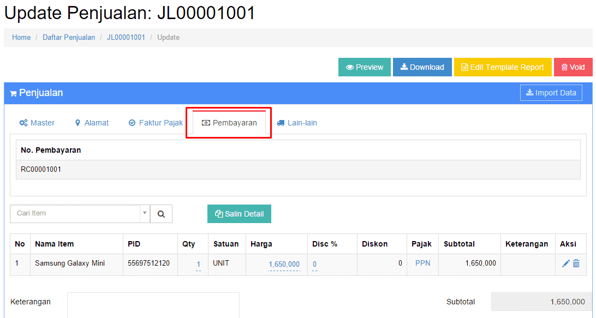The image size is (596, 318).
Task: Select the Faktur Pajak tab
Action: (156, 123)
